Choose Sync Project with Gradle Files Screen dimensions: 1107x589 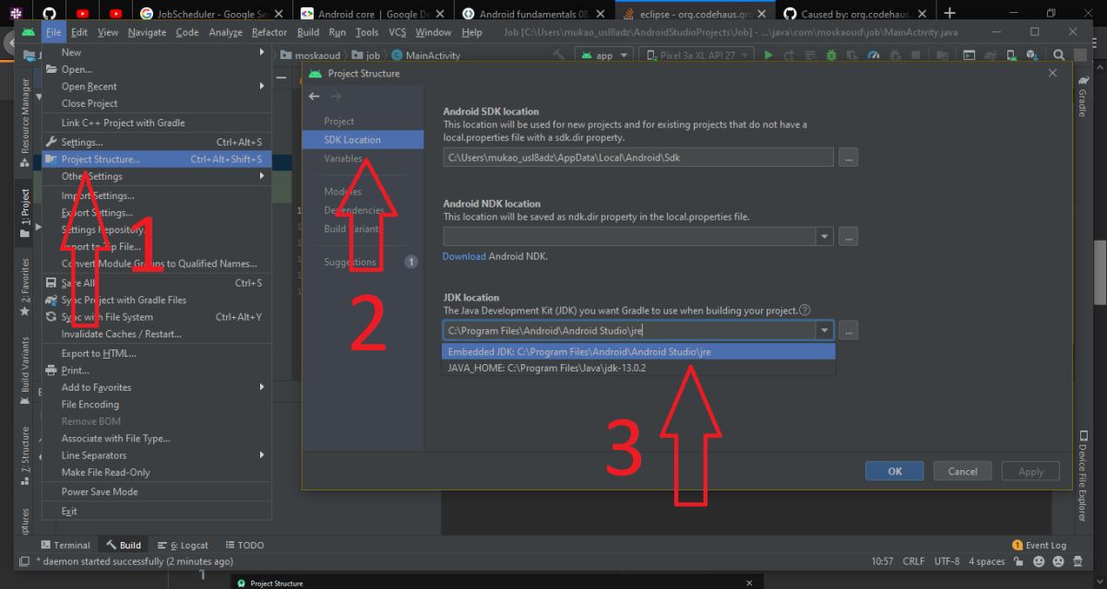coord(156,300)
